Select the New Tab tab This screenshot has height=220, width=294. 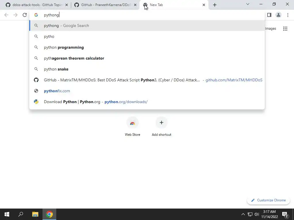174,5
